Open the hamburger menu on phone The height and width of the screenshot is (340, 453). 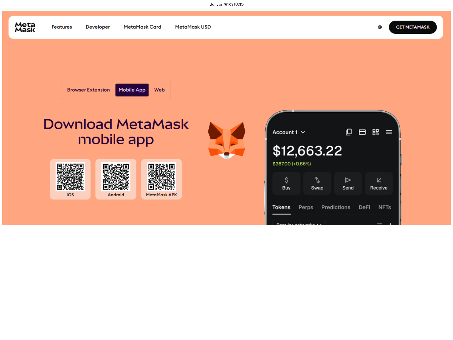tap(389, 132)
